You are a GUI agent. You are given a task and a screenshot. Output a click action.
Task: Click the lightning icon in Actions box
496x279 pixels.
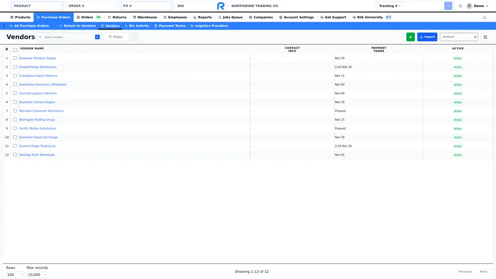tap(475, 37)
